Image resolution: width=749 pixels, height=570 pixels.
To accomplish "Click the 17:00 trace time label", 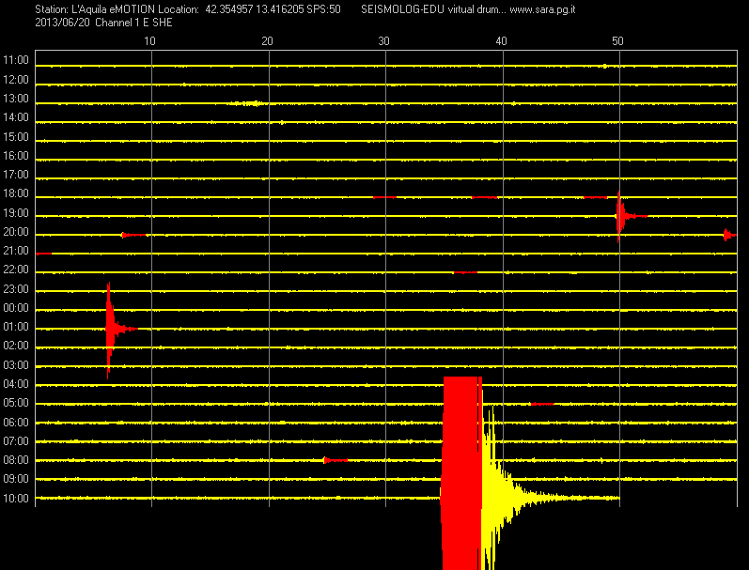I will [x=16, y=175].
